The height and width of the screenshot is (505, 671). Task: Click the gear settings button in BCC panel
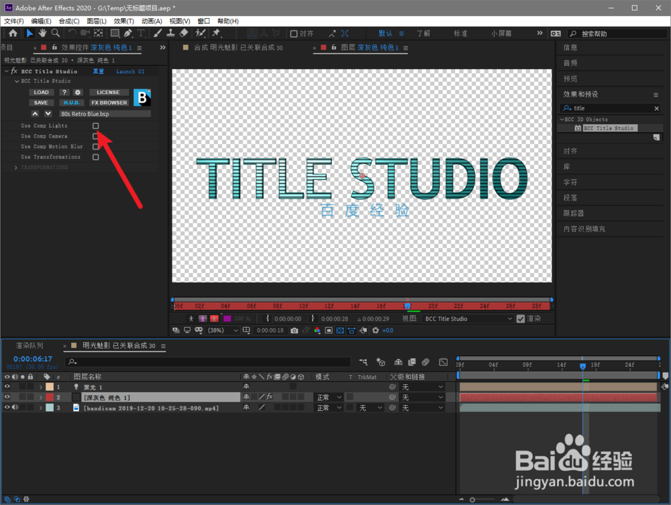[77, 93]
